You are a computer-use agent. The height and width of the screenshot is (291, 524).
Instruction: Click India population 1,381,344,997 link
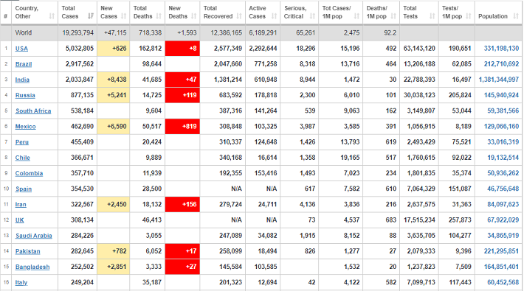[499, 80]
